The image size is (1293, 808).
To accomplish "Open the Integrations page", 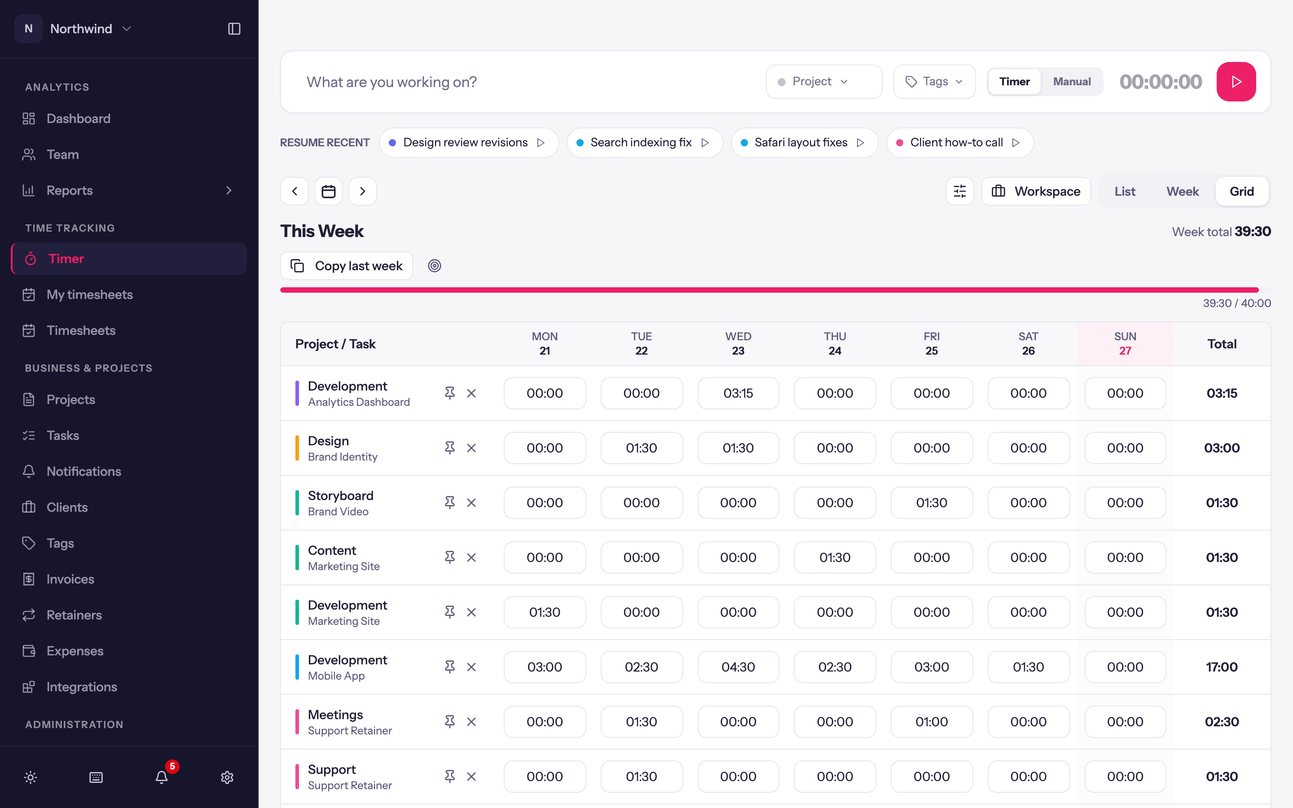I will click(x=129, y=687).
